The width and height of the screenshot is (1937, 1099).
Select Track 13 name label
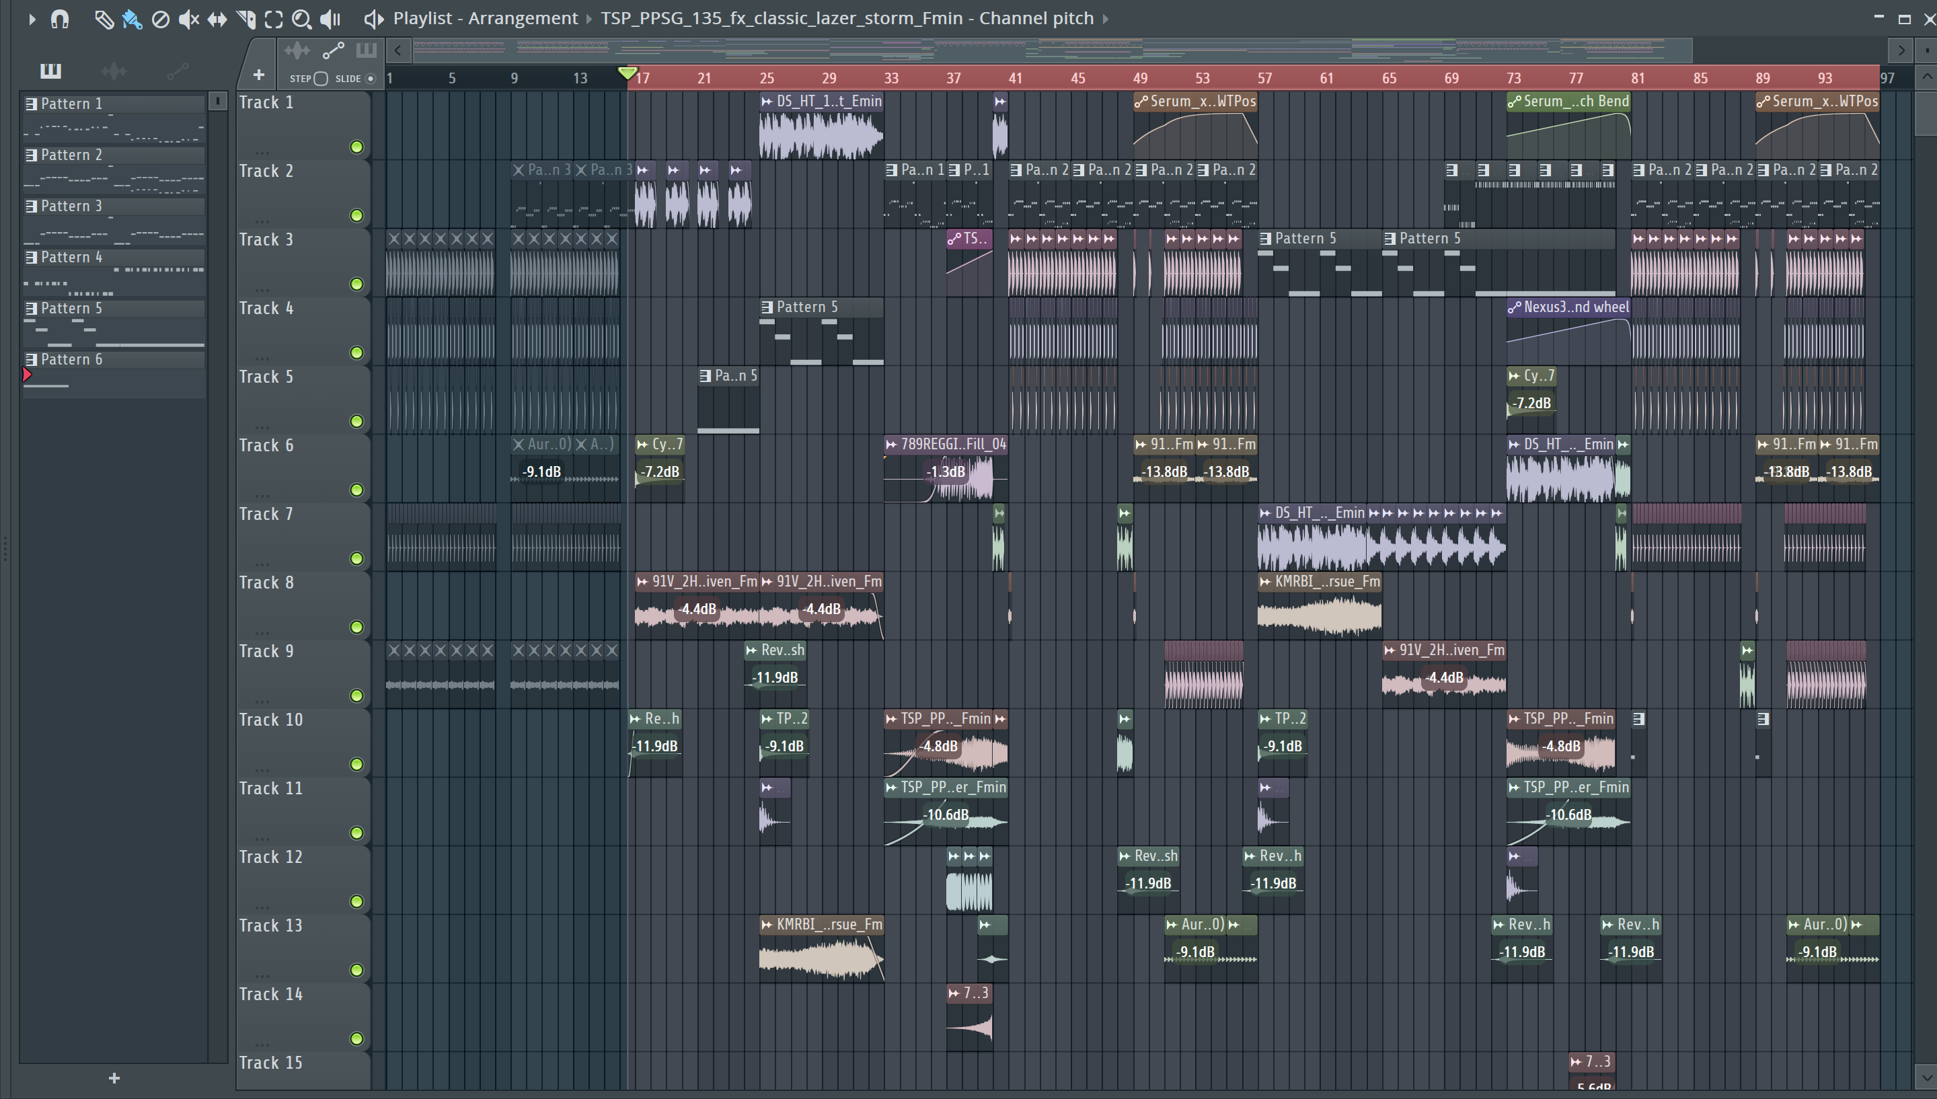[x=271, y=926]
